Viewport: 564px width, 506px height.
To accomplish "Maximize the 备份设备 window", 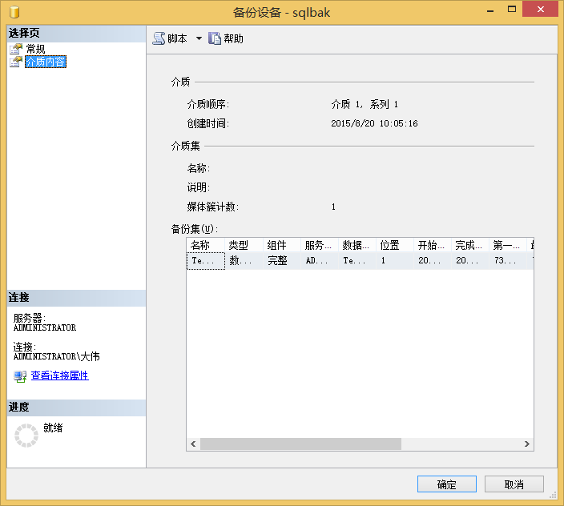I will click(512, 10).
